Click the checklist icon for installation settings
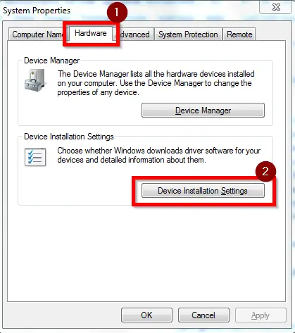 (35, 157)
